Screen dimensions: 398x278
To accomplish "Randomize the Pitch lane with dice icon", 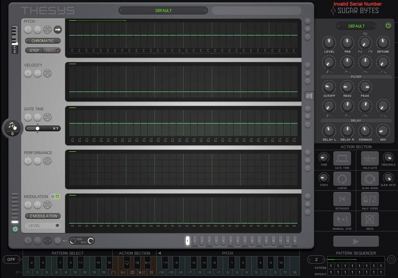I will tap(308, 29).
